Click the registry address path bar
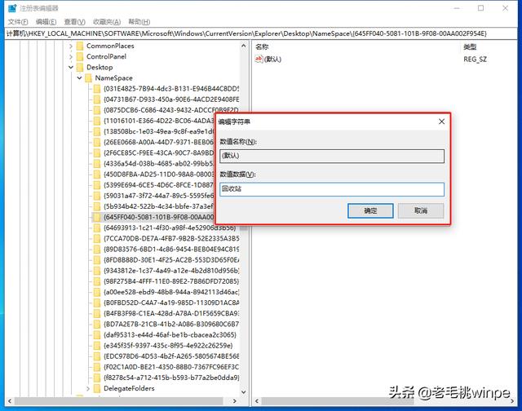Viewport: 522px width, 411px height. [x=261, y=33]
